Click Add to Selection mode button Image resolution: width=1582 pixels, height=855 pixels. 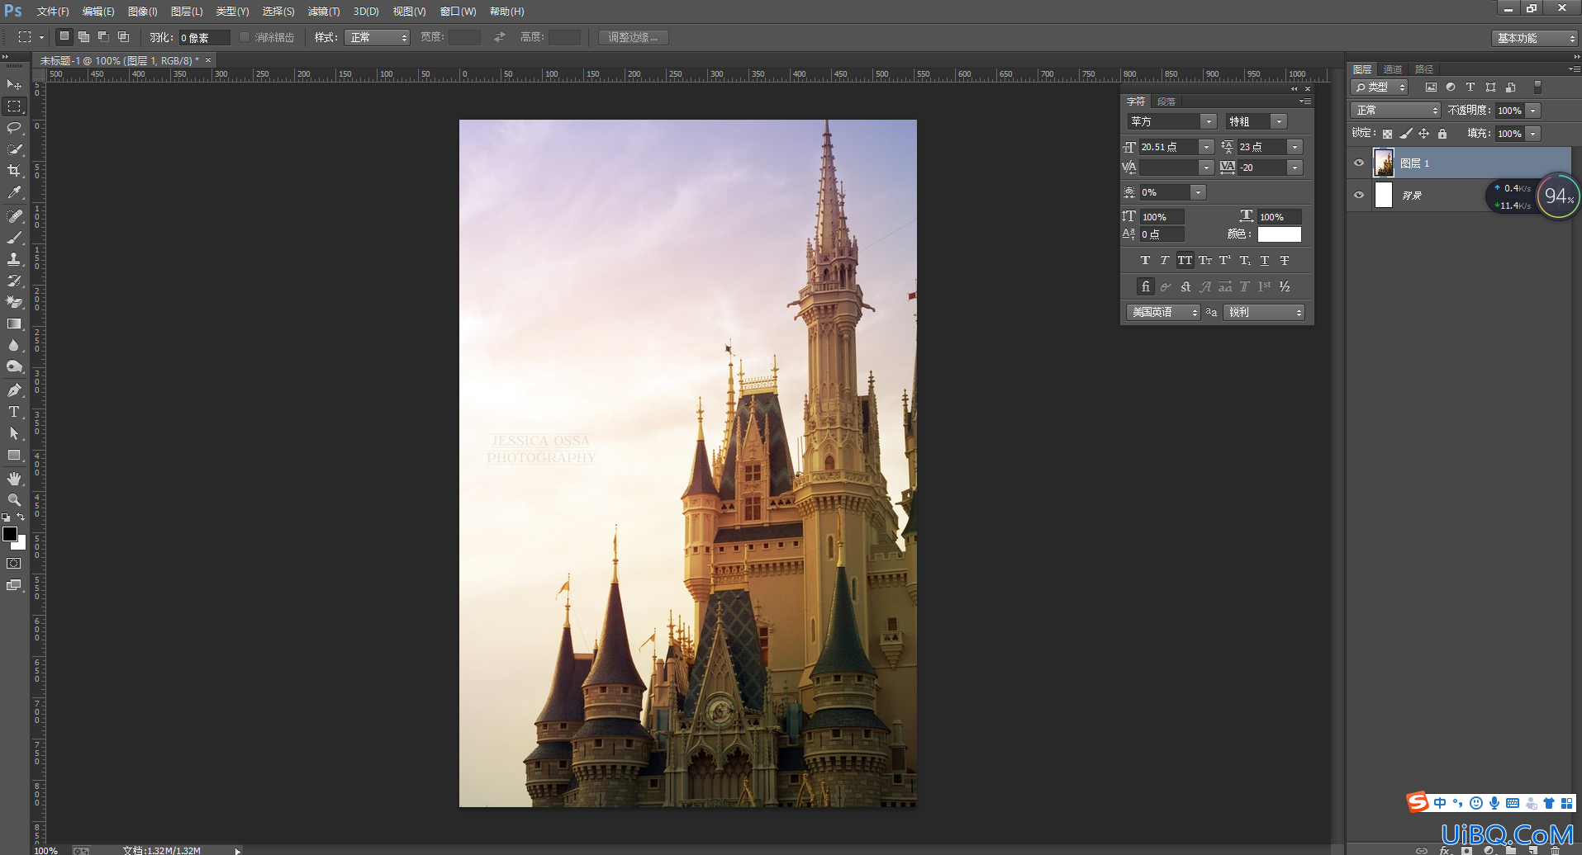(83, 36)
